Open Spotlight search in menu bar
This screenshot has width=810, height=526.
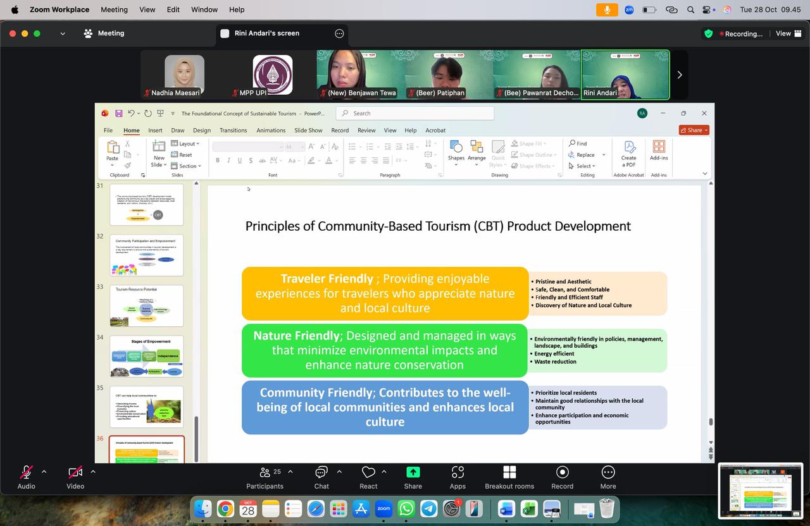coord(691,9)
